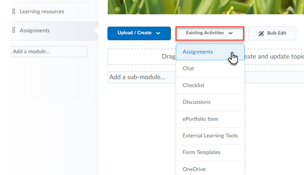Select OneDrive in the activities menu
This screenshot has width=304, height=175.
(210, 168)
